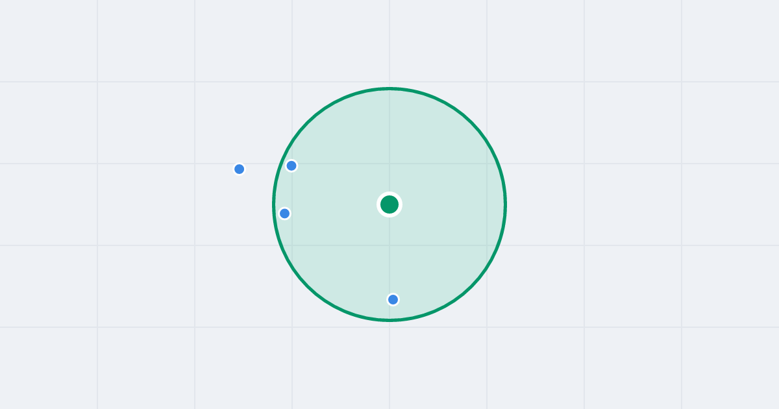Select the upper blue dot inside circle's left edge
The width and height of the screenshot is (779, 409).
click(291, 166)
